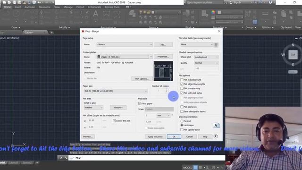The image size is (302, 170).
Task: Click the search binoculars icon in title bar
Action: [226, 2]
